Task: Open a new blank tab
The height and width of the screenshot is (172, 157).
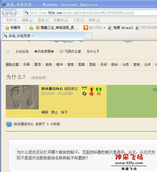Action: click(88, 36)
